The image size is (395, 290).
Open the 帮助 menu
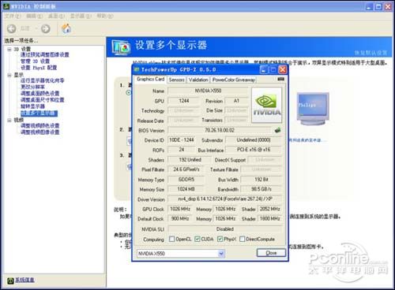105,17
